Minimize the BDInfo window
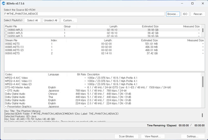208x140 pixels. pyautogui.click(x=178, y=3)
